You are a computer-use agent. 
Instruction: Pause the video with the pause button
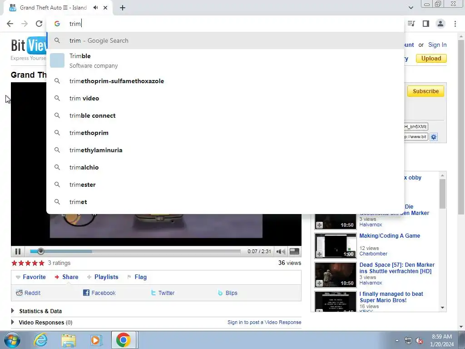18,251
